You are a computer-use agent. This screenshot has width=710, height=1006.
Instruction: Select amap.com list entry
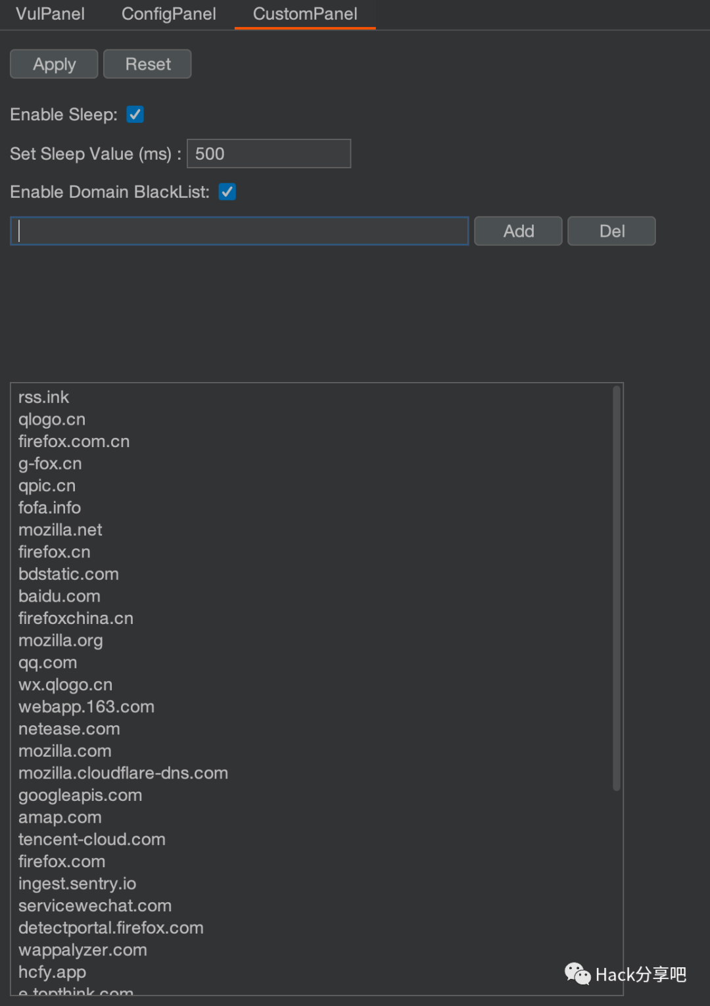(60, 818)
